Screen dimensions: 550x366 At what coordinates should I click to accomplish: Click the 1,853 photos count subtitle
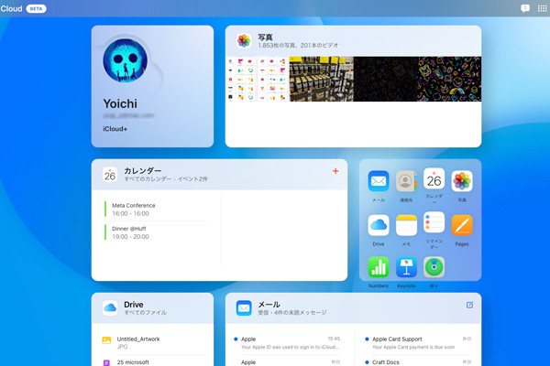coord(298,45)
